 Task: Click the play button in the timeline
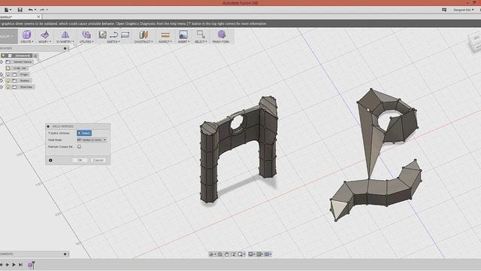(14, 264)
